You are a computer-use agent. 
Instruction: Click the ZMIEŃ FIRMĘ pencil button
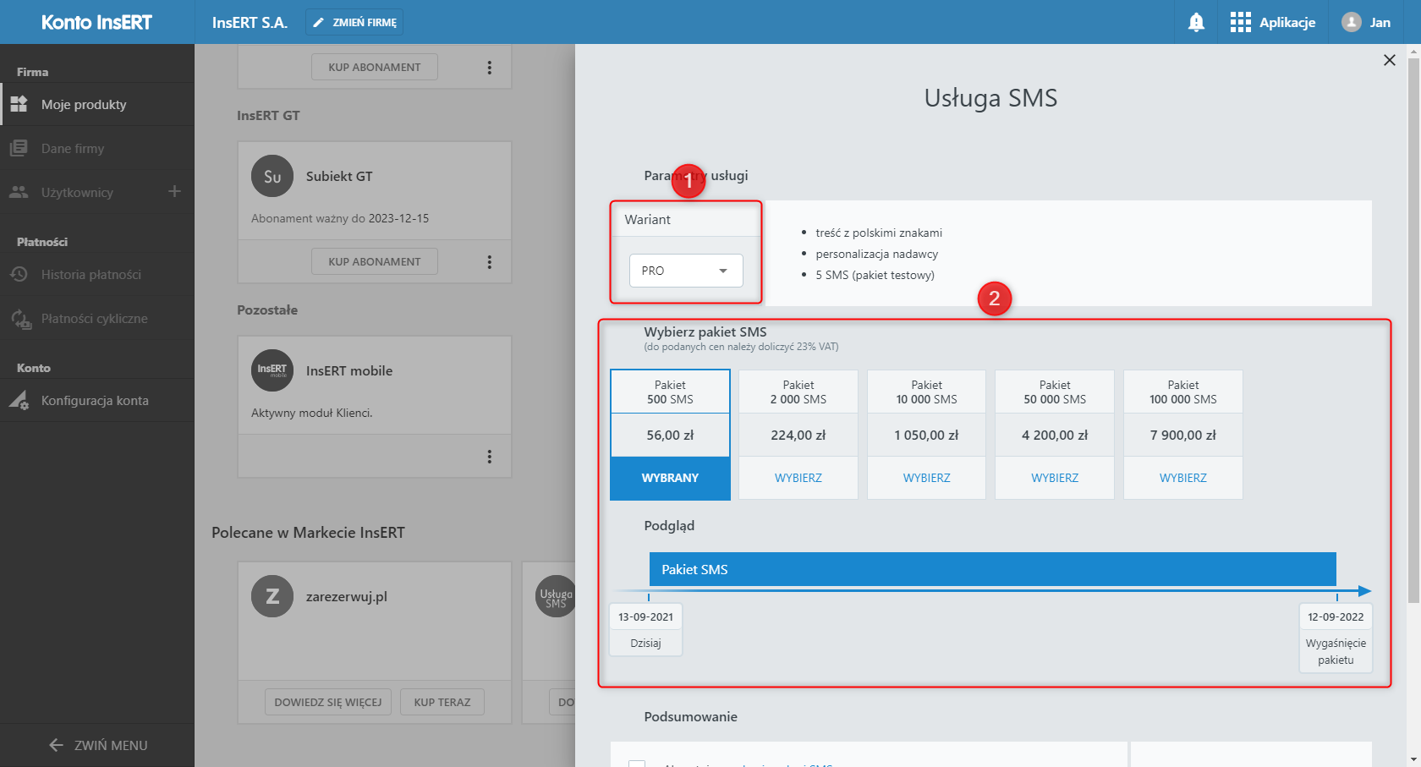[354, 23]
